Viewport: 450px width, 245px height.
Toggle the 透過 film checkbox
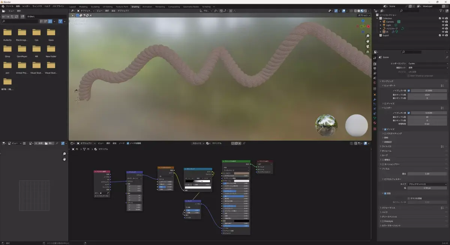point(385,194)
